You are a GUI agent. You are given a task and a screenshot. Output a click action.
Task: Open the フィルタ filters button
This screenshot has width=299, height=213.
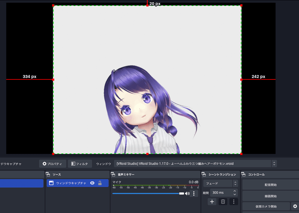coord(80,164)
